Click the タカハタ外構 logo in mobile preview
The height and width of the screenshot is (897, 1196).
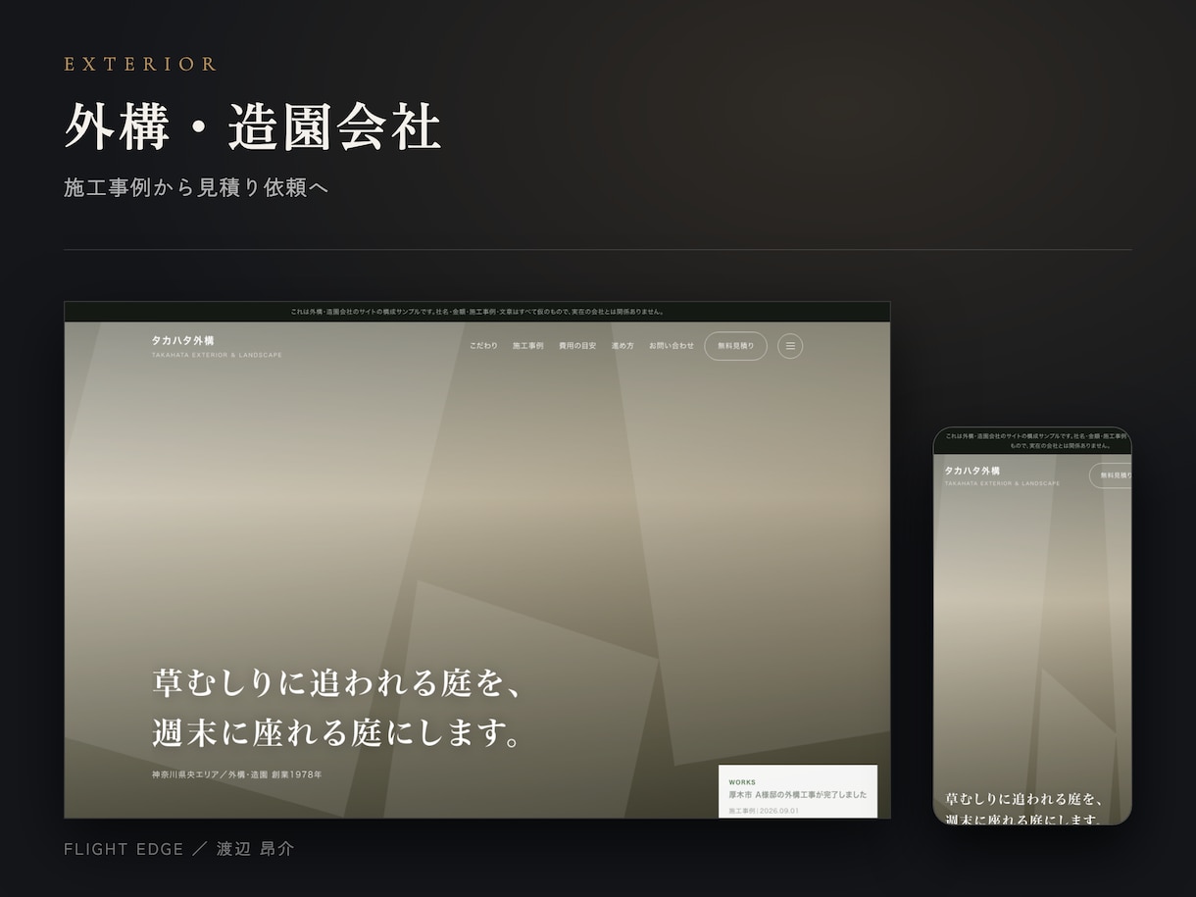pos(972,471)
